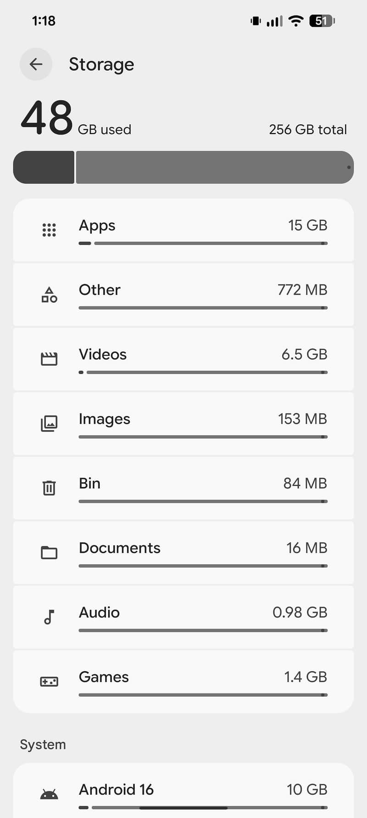Screen dimensions: 367x818
Task: Tap the Videos clapperboard icon
Action: click(x=49, y=359)
